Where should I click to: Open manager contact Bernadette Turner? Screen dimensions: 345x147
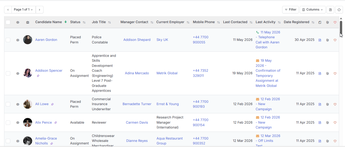point(137,104)
